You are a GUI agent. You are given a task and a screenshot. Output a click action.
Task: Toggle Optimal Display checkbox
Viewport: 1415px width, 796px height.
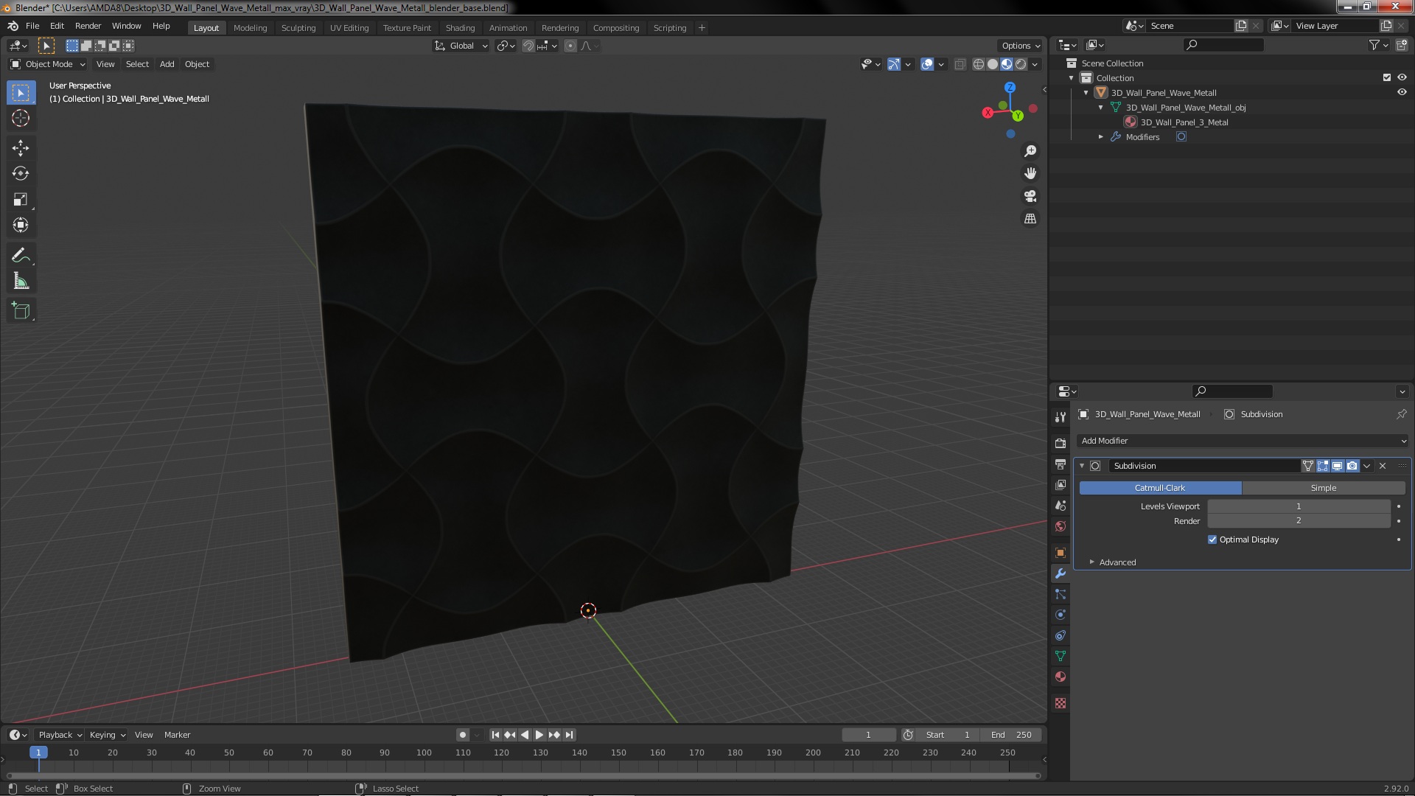click(1212, 539)
